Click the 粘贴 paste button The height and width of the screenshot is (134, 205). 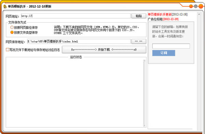tap(139, 16)
